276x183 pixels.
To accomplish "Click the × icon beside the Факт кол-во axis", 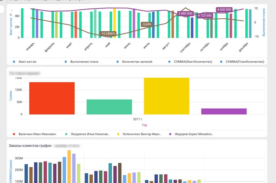I will [x=10, y=15].
